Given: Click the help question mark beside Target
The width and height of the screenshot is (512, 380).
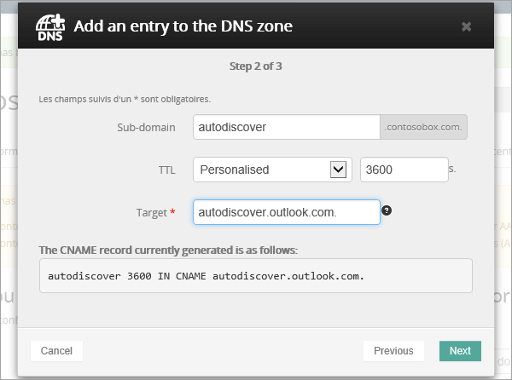Looking at the screenshot, I should pos(387,210).
